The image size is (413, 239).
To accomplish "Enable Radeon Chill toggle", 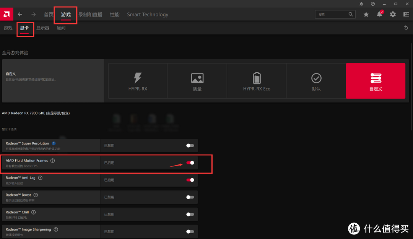I will coord(190,215).
